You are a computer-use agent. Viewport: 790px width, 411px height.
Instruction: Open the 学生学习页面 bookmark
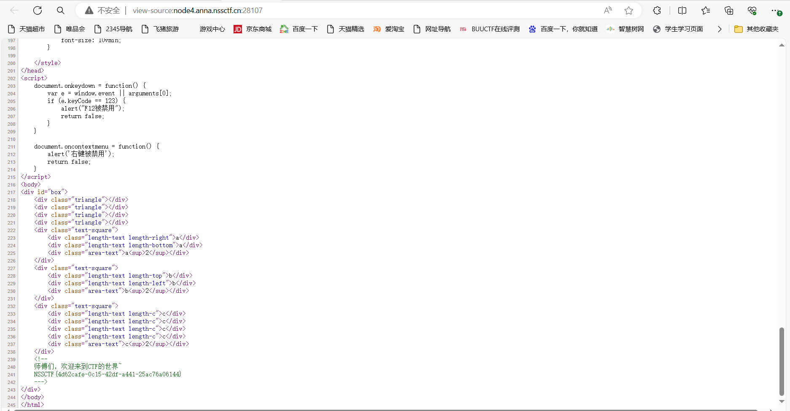(678, 29)
